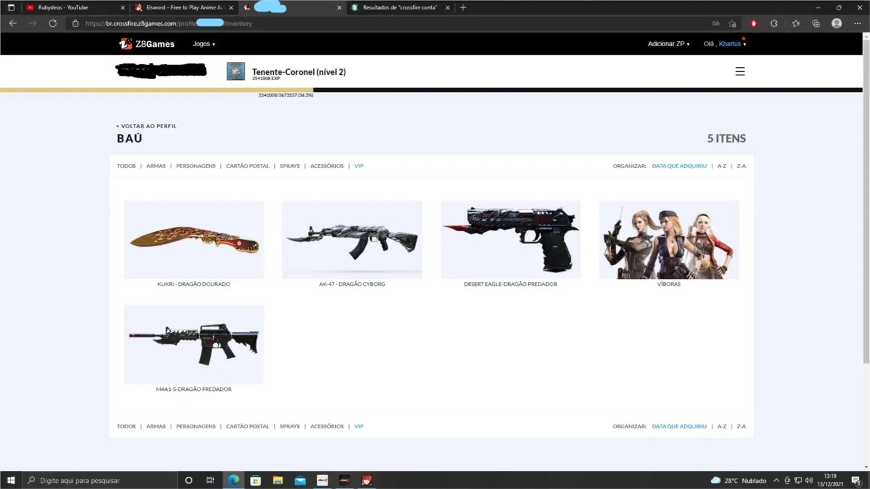Show hidden system tray icons chevron

[x=776, y=480]
